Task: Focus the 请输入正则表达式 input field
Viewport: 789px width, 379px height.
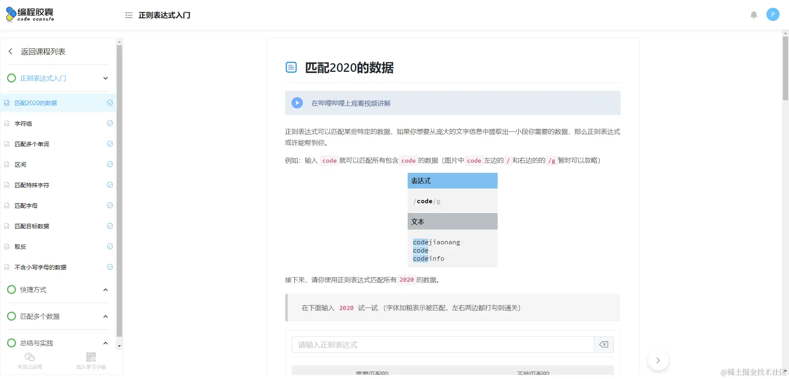Action: click(x=443, y=345)
